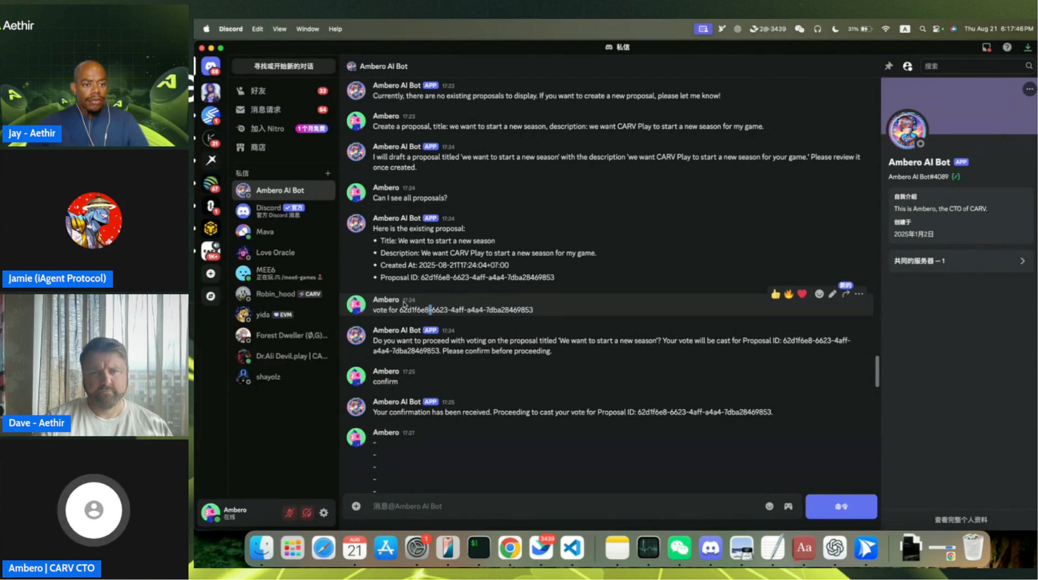
Task: Click 寻找或开始新的对话 search button
Action: tap(283, 66)
